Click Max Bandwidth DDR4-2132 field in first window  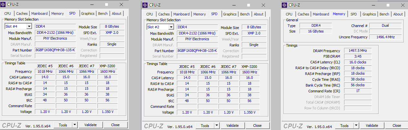click(55, 32)
